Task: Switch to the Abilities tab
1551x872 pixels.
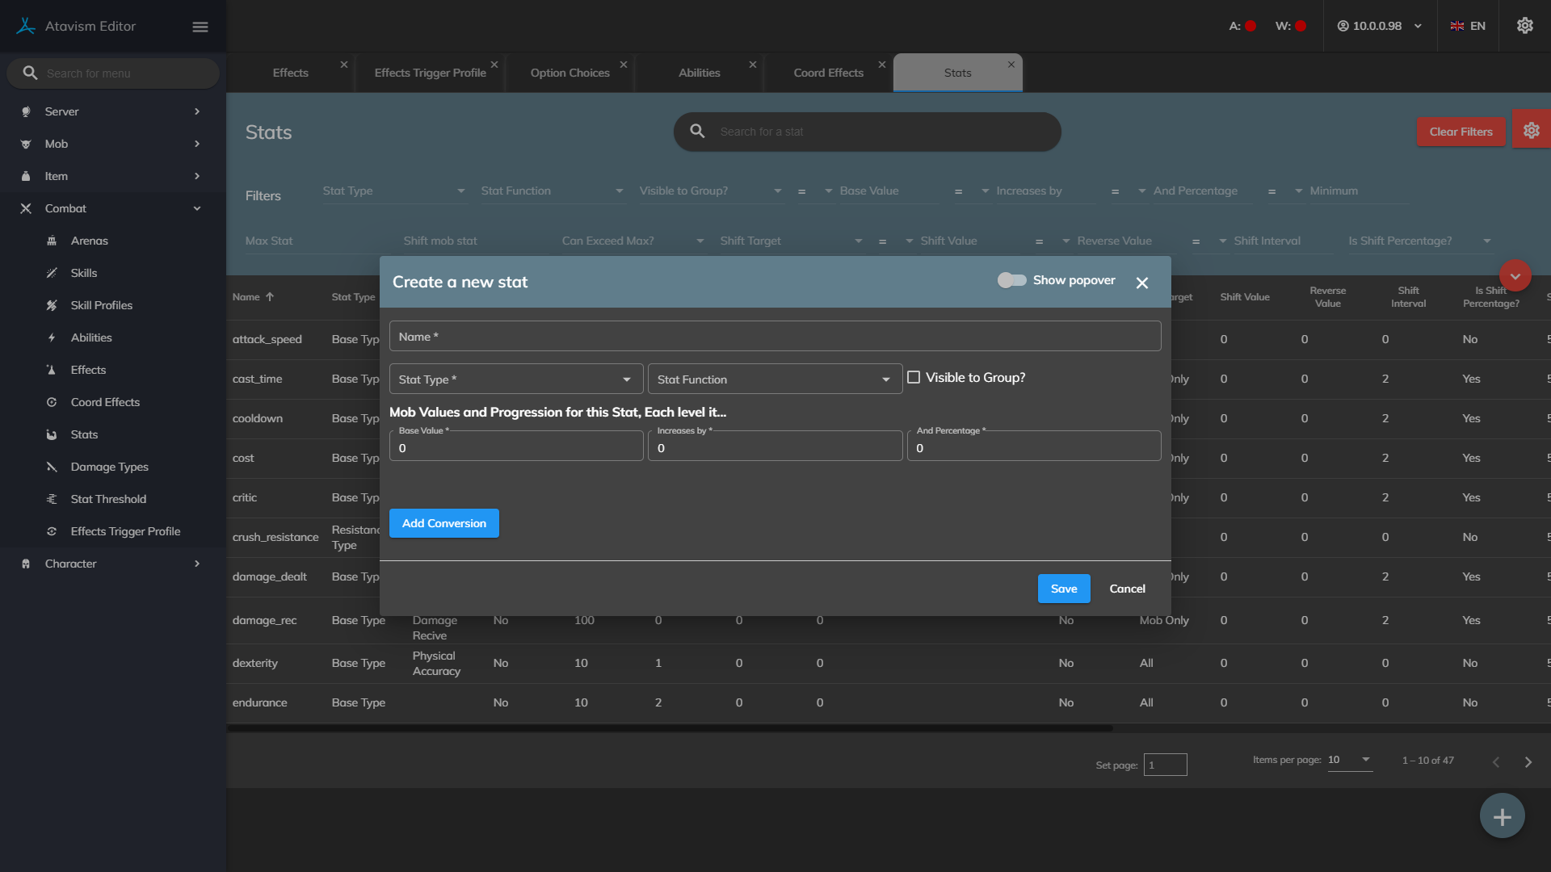Action: [699, 73]
